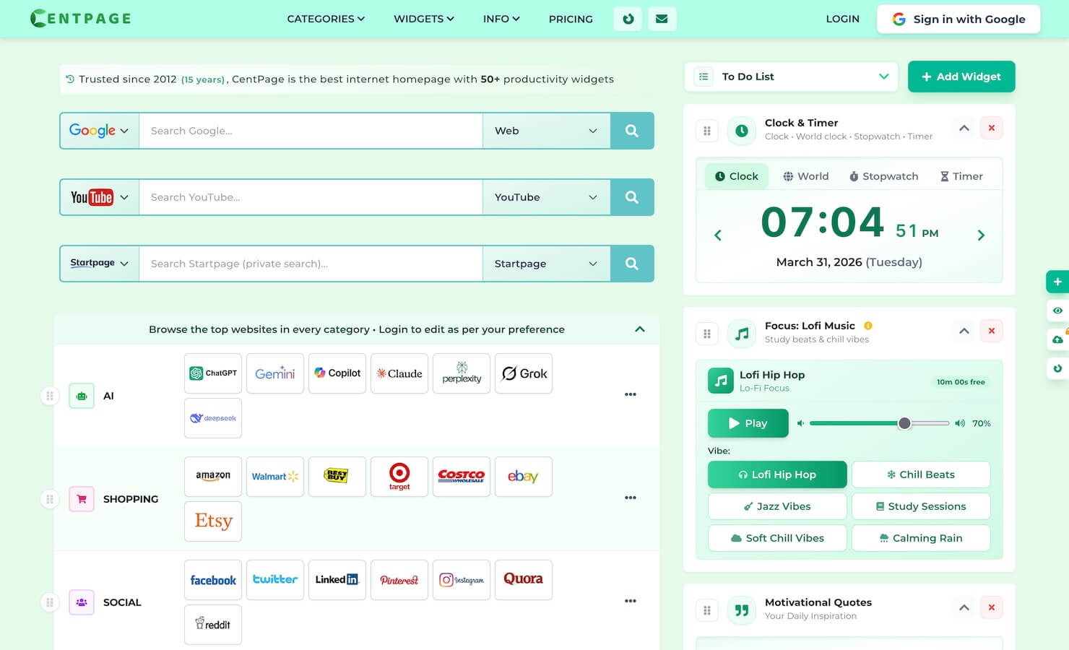The image size is (1069, 650).
Task: Select the Calming Rain vibe
Action: (921, 538)
